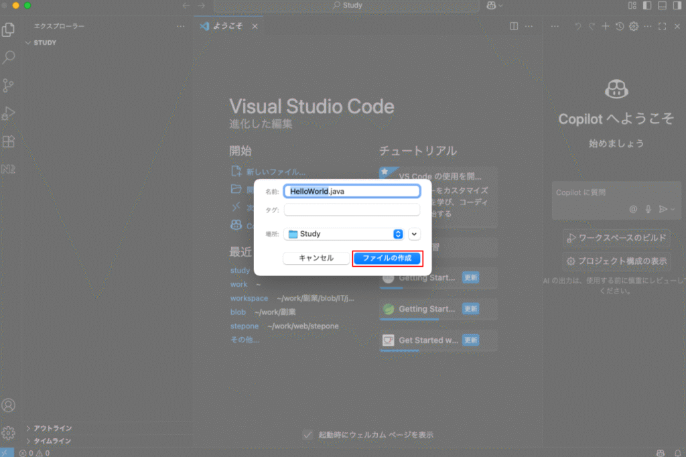The width and height of the screenshot is (686, 457).
Task: Open the Source Control view
Action: point(8,85)
